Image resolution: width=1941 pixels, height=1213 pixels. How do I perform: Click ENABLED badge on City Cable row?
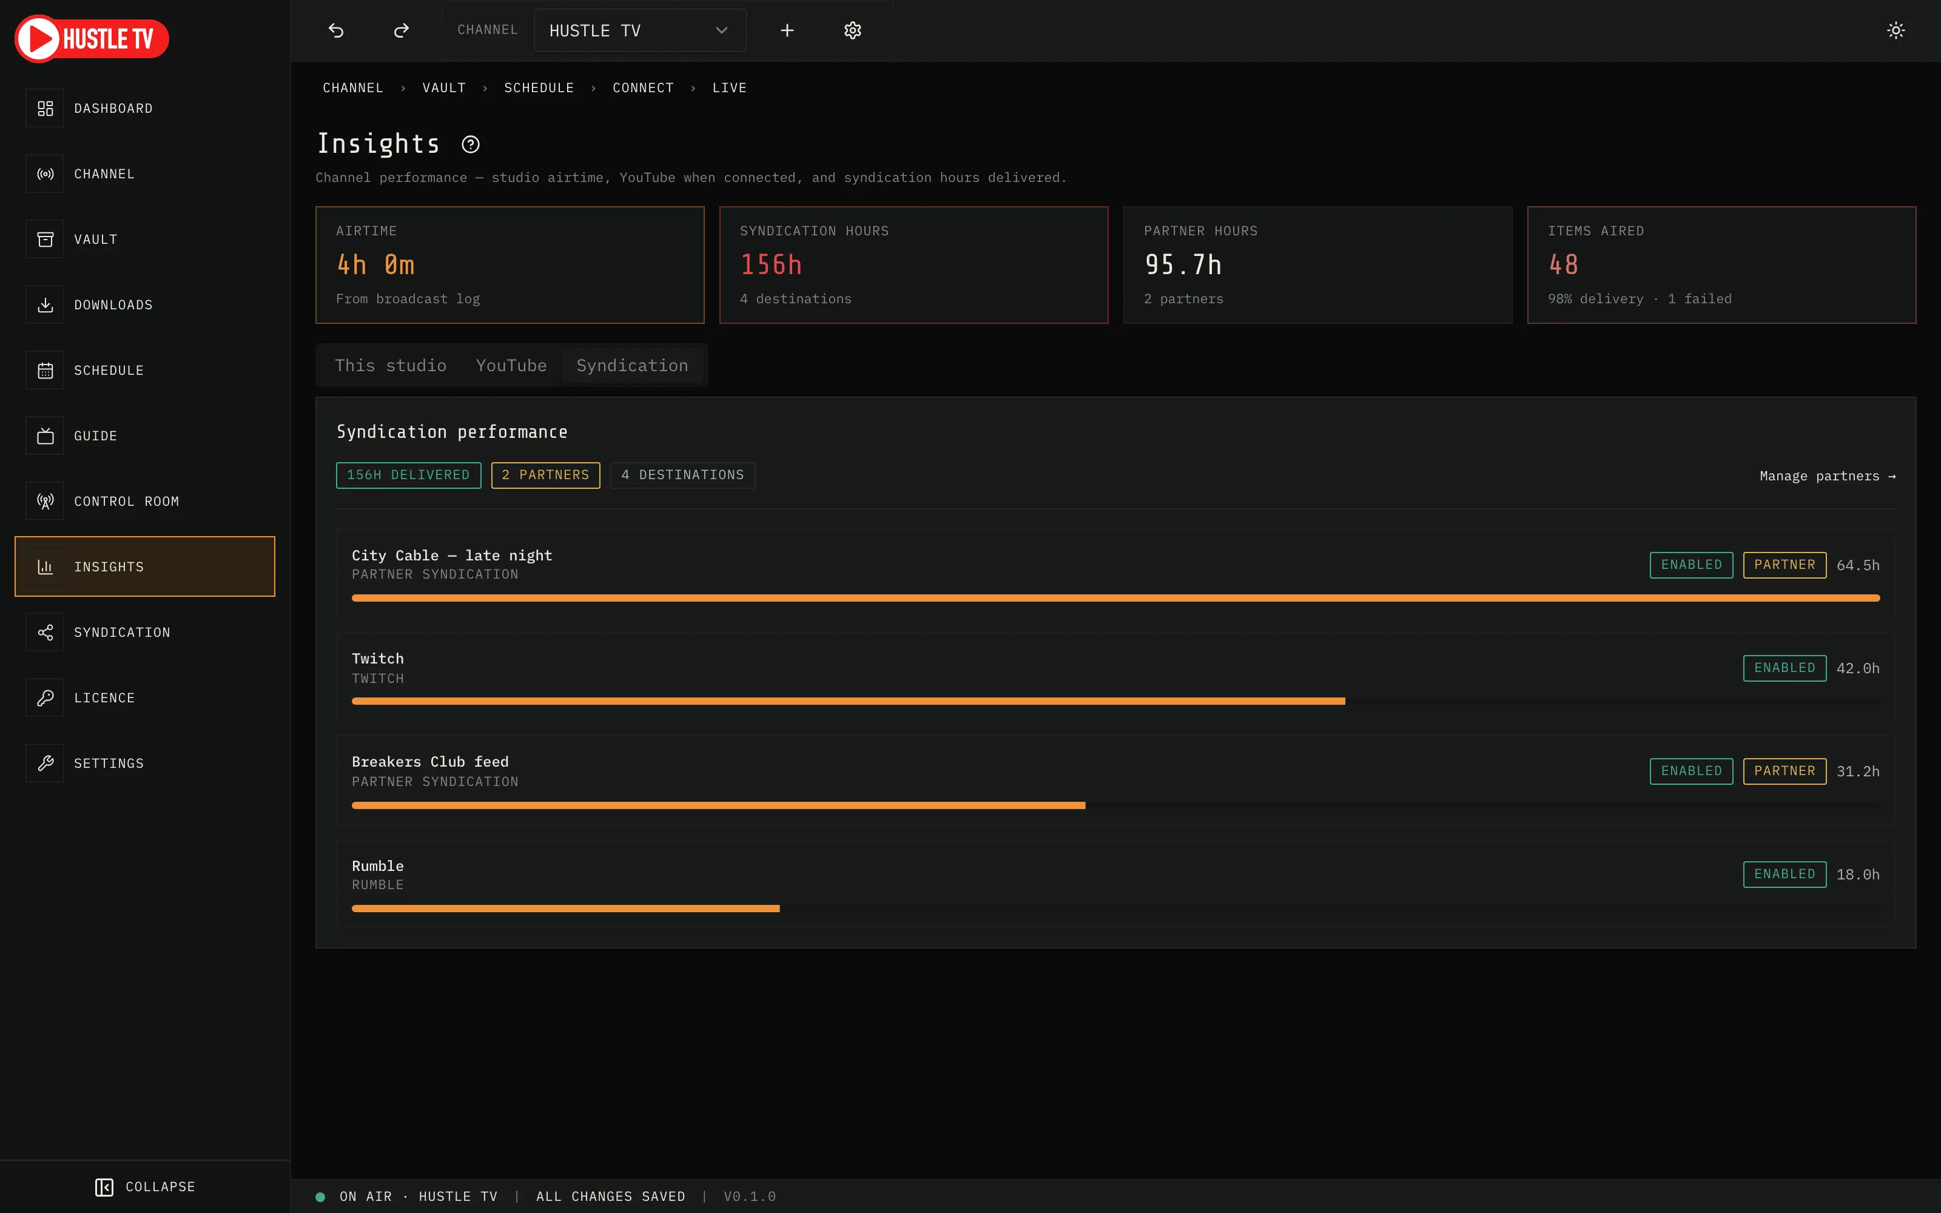click(x=1690, y=565)
